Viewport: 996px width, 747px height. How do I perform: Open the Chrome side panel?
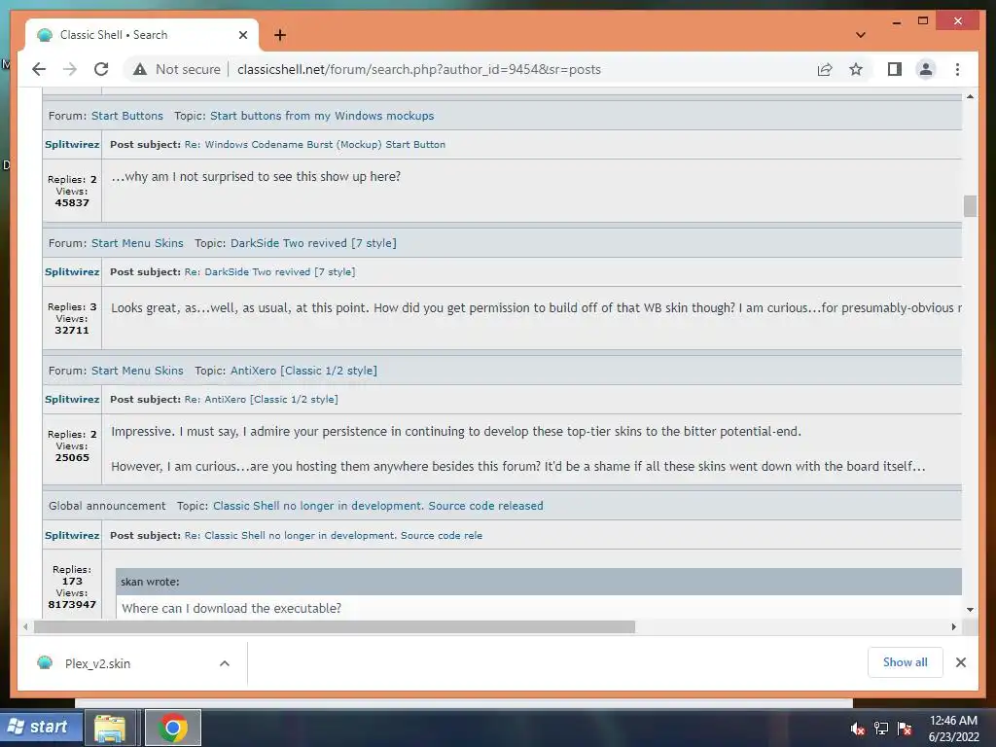point(895,69)
